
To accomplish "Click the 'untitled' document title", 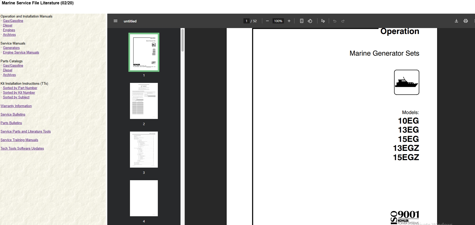I will [130, 21].
